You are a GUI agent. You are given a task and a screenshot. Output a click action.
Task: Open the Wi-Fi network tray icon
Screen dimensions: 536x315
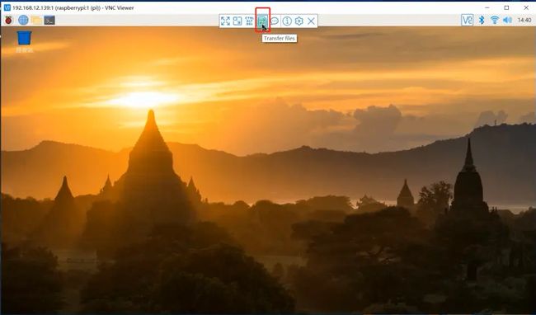(494, 20)
